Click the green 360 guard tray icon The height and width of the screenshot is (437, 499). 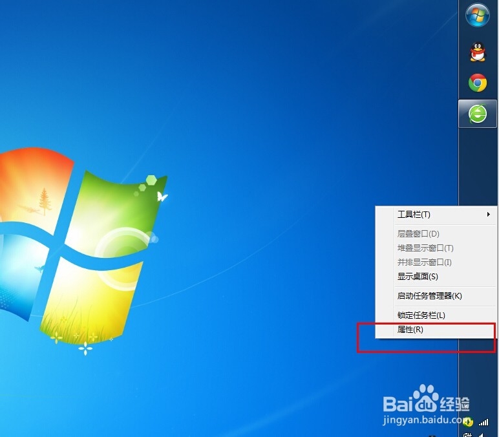click(x=468, y=422)
